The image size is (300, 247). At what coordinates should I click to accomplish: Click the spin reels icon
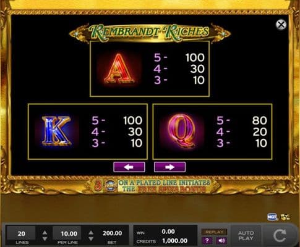click(280, 236)
